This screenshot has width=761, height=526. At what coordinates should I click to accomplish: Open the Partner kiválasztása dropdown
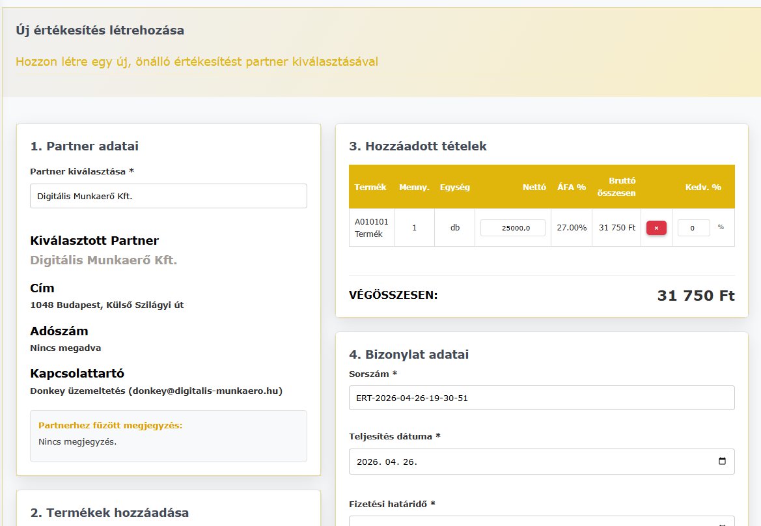[168, 195]
